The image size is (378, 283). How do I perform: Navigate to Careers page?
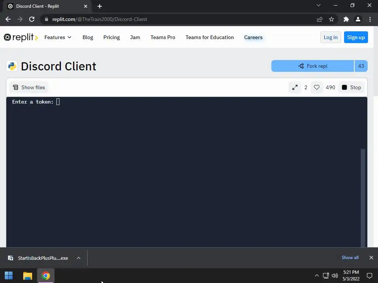pyautogui.click(x=253, y=37)
